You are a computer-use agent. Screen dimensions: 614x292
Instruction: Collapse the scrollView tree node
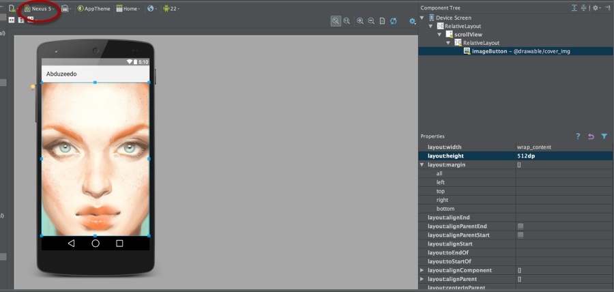(439, 34)
